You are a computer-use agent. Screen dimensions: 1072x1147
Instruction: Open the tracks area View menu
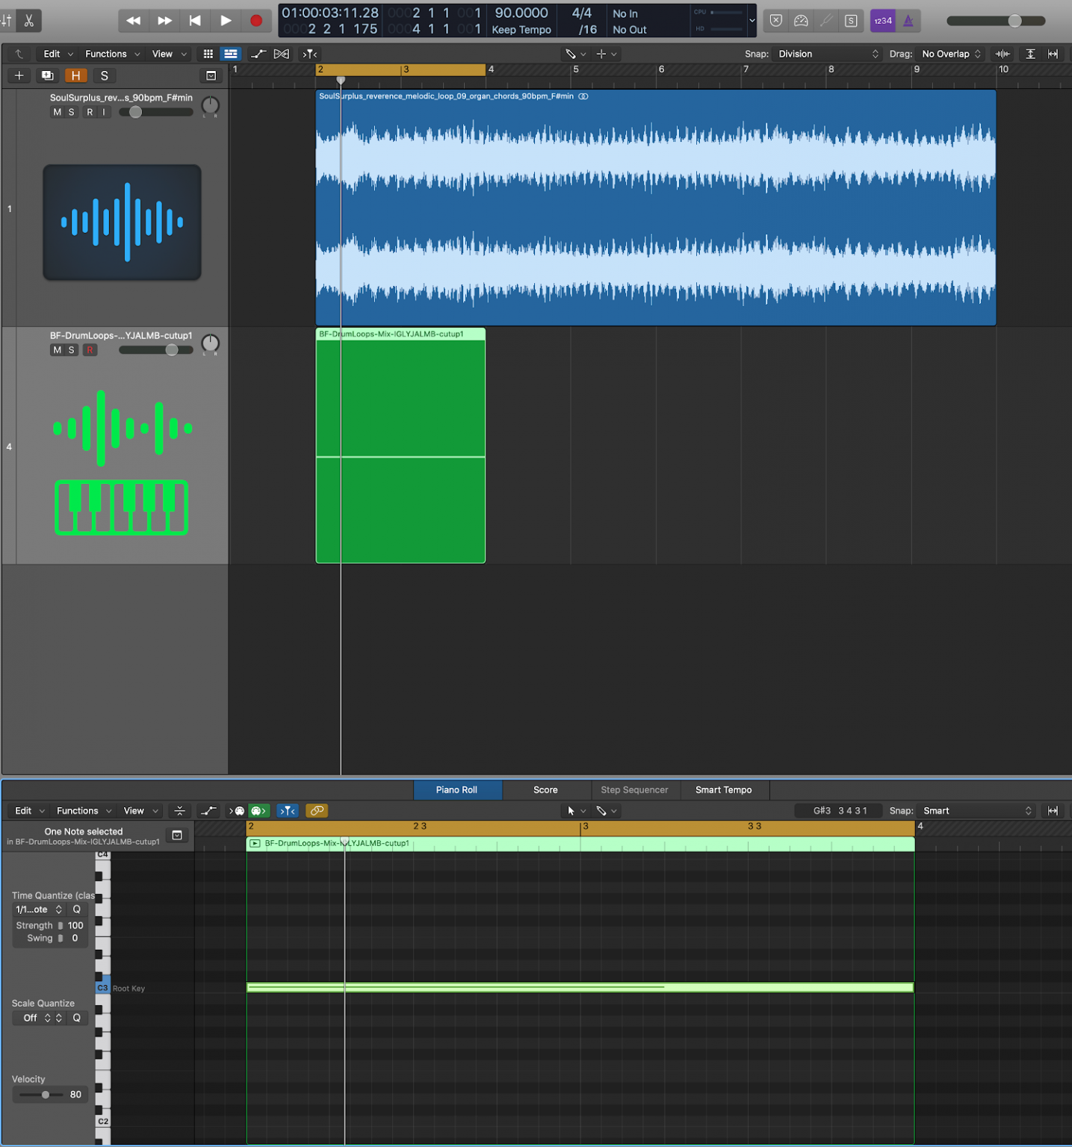point(170,54)
